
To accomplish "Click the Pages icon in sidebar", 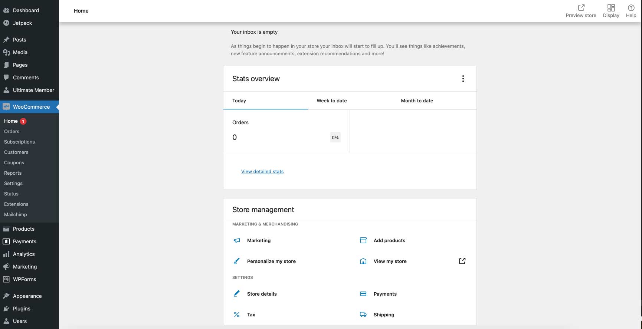I will (x=6, y=65).
